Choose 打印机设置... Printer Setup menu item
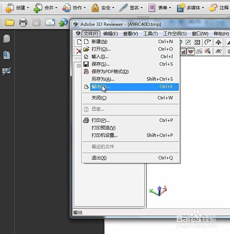The width and height of the screenshot is (230, 234). tap(130, 135)
